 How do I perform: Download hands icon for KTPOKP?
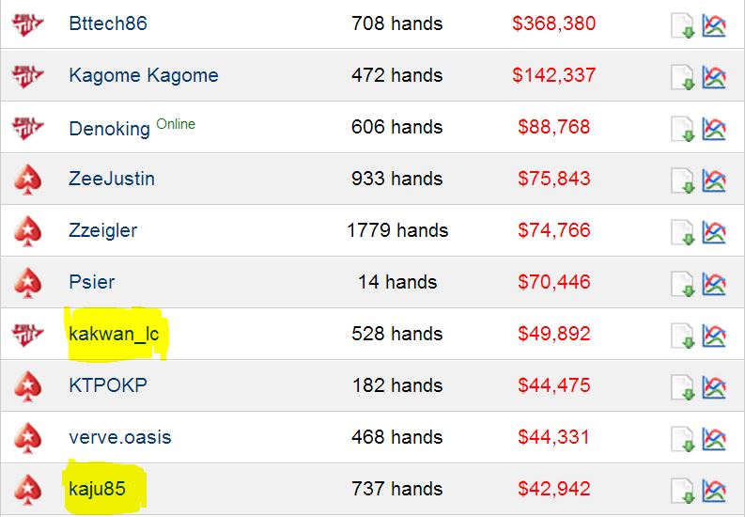[x=683, y=387]
